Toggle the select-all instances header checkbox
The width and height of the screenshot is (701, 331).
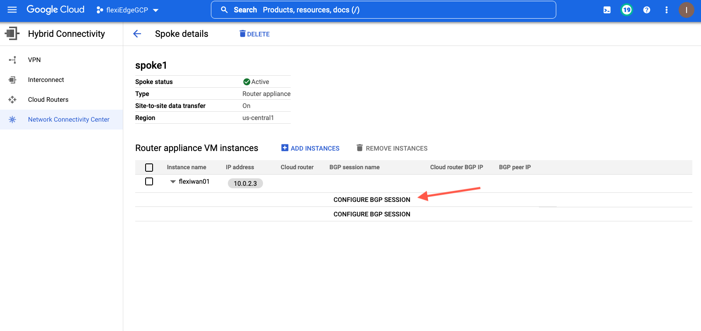click(149, 168)
